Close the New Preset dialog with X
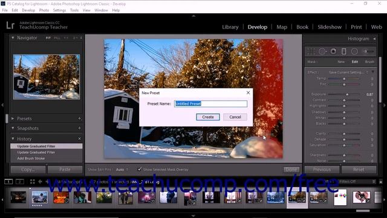Image resolution: width=387 pixels, height=218 pixels. coord(248,93)
